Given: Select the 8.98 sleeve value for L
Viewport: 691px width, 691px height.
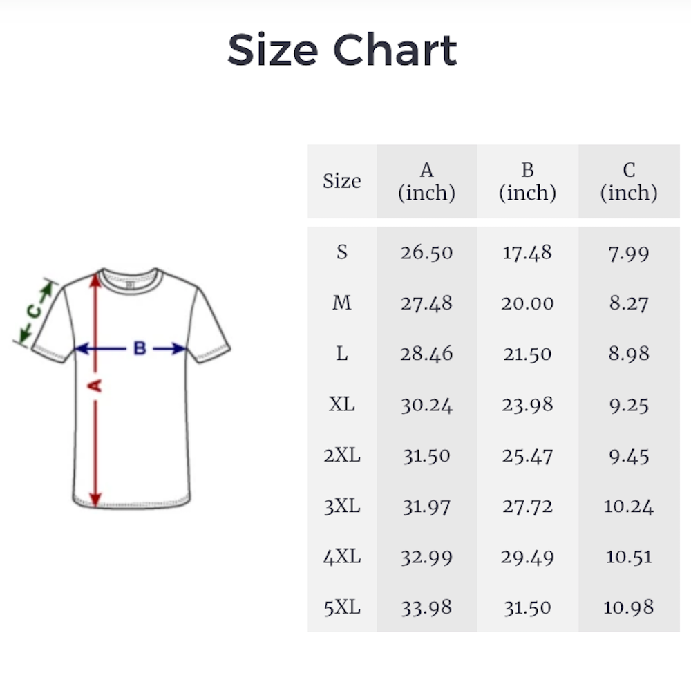Looking at the screenshot, I should point(629,354).
